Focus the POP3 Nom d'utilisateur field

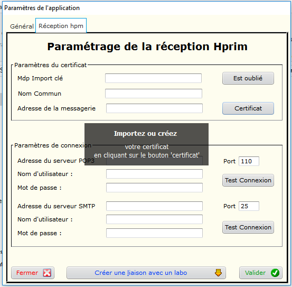coord(154,174)
